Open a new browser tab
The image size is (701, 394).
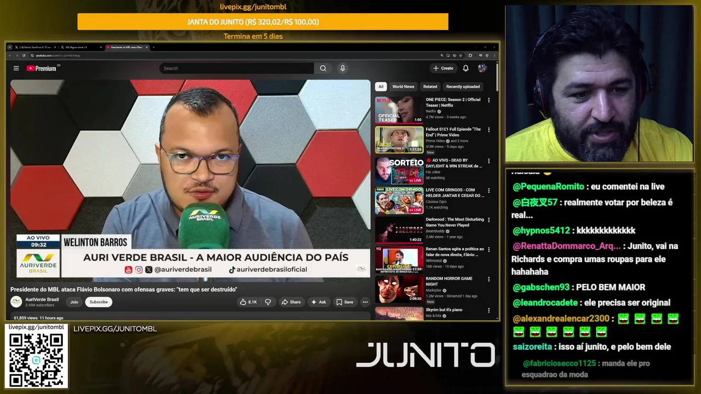click(x=153, y=47)
